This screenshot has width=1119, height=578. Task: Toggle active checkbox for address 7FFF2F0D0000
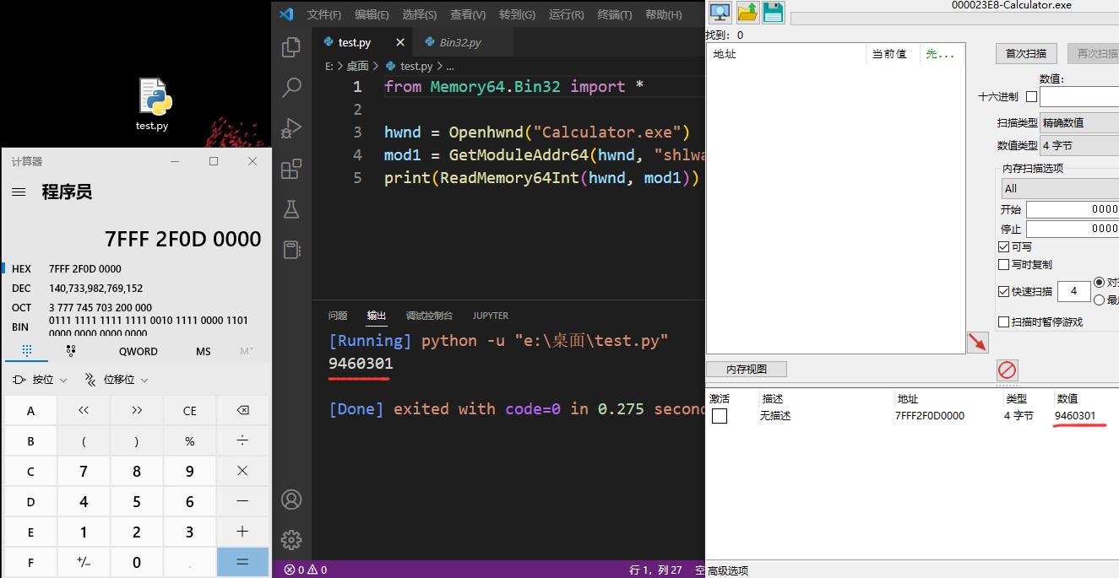[x=720, y=416]
